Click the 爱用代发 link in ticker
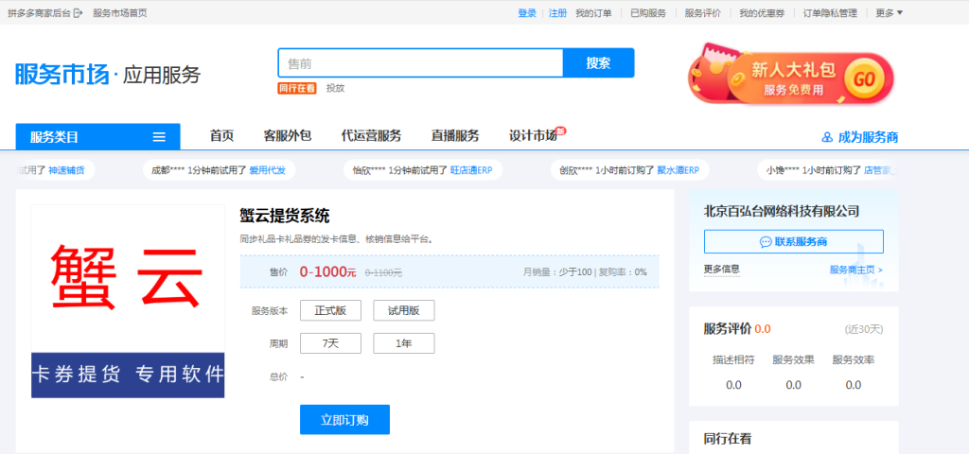Viewport: 969px width, 454px height. (268, 170)
